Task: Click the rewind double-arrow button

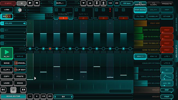Action: [x=3, y=90]
